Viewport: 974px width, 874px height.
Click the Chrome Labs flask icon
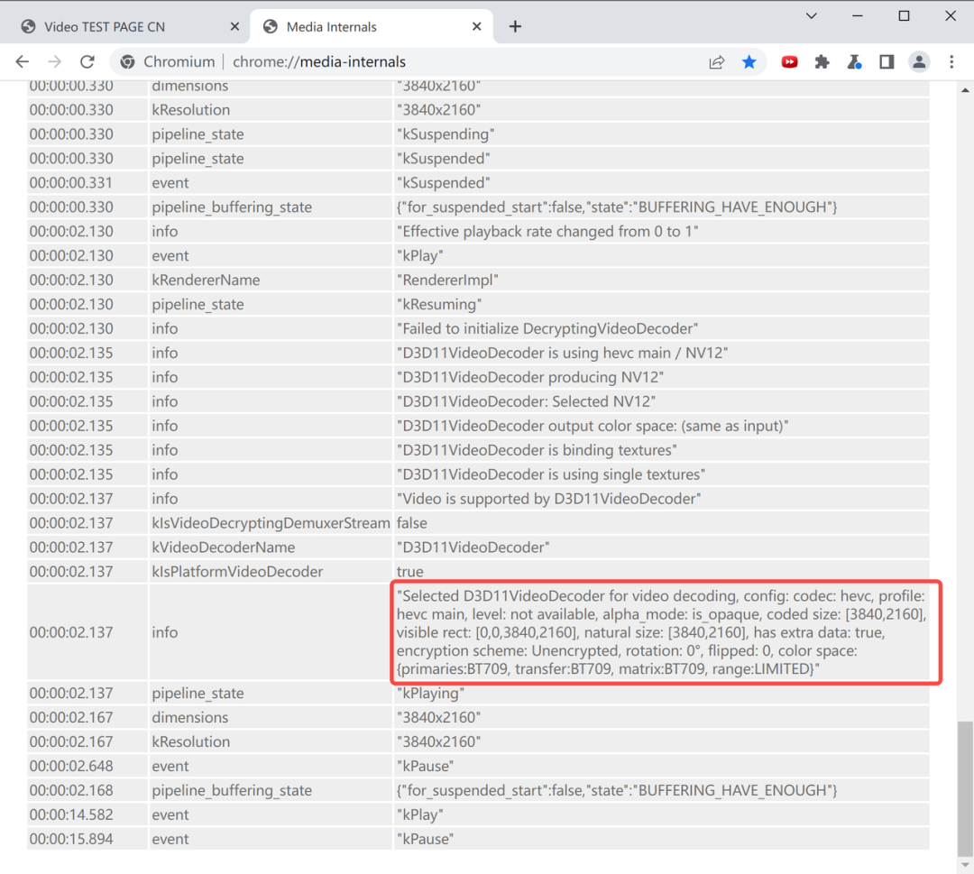click(x=854, y=62)
